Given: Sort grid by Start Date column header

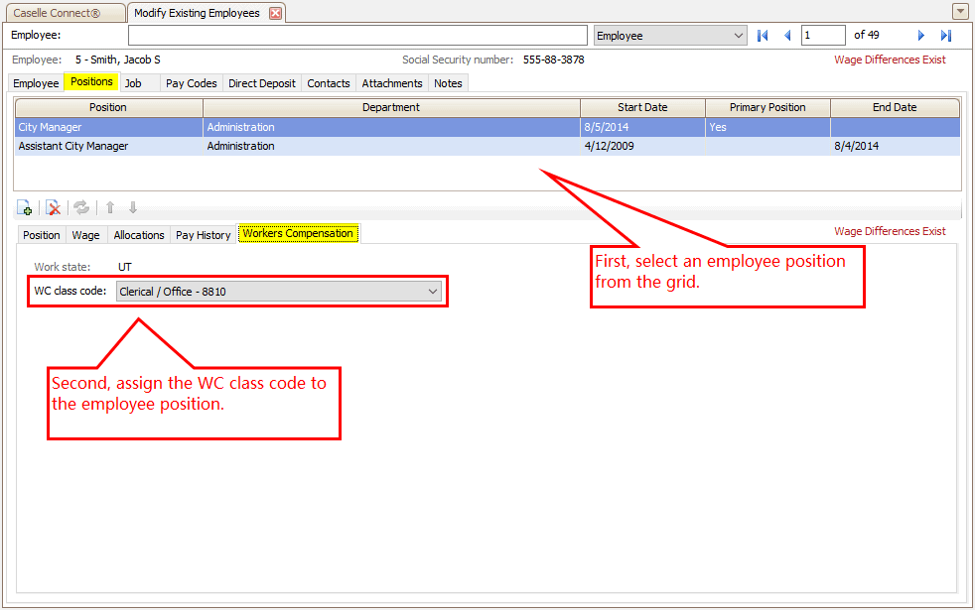Looking at the screenshot, I should [x=642, y=107].
